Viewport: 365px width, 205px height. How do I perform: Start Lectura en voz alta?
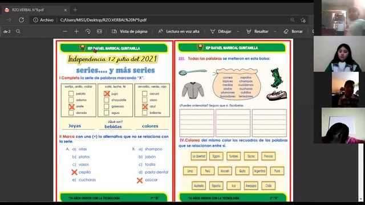pyautogui.click(x=179, y=31)
